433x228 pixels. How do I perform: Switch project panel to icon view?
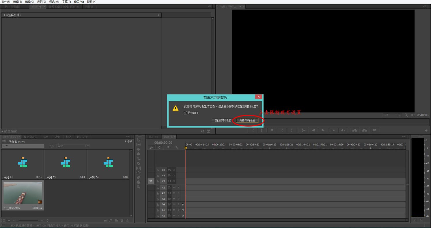coord(9,220)
